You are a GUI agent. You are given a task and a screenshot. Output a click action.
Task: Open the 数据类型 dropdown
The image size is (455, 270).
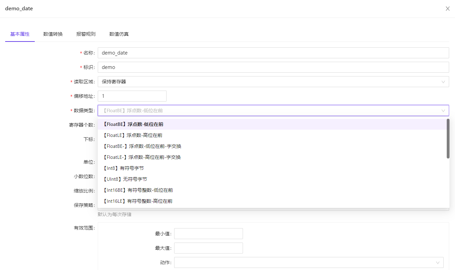273,110
